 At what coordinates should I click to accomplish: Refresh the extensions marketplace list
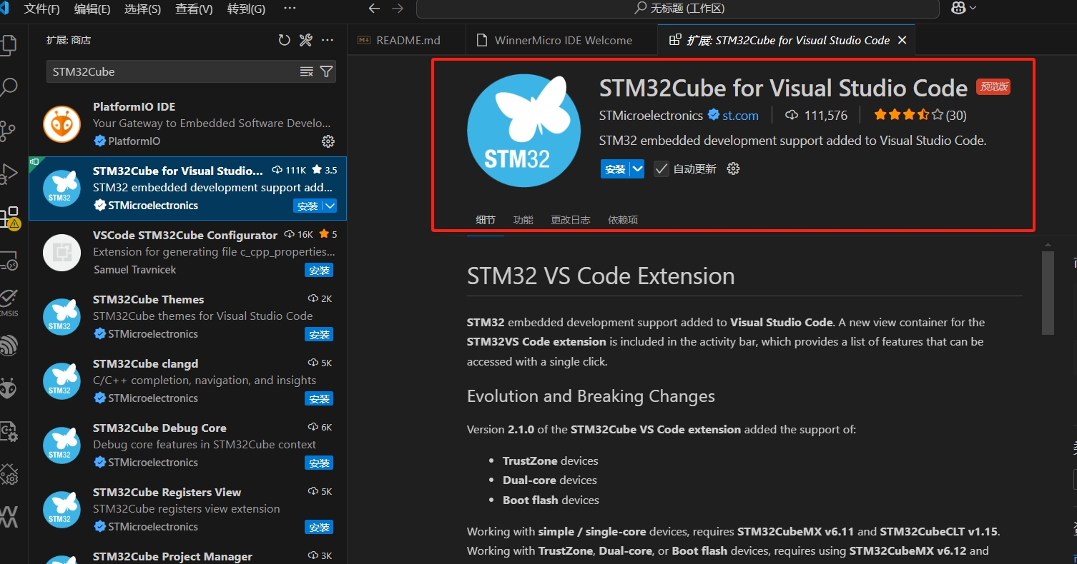click(285, 41)
